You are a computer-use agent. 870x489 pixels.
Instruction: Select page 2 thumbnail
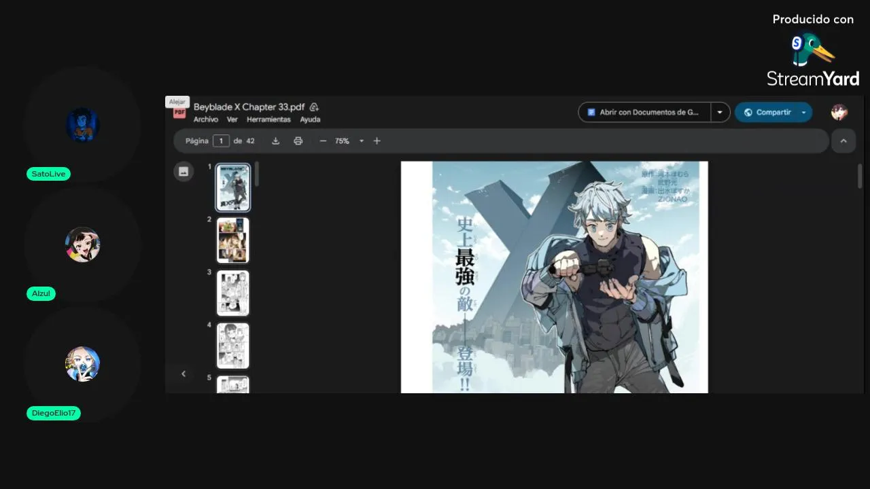pos(233,240)
